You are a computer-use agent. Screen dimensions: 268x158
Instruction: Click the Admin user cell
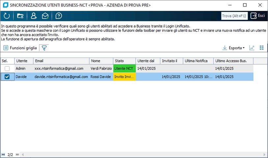coord(24,69)
